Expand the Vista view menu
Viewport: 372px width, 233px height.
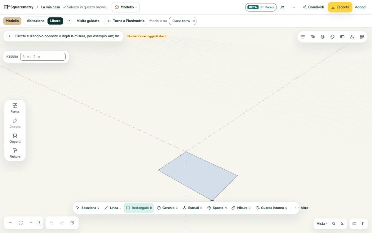click(322, 223)
